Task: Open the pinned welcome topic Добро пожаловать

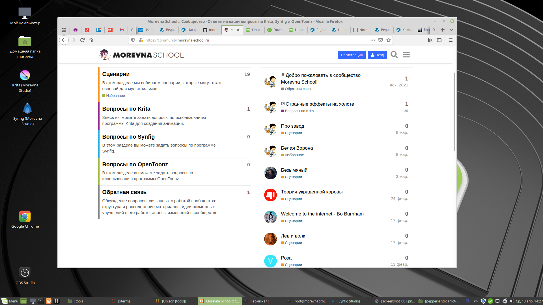Action: pyautogui.click(x=321, y=79)
